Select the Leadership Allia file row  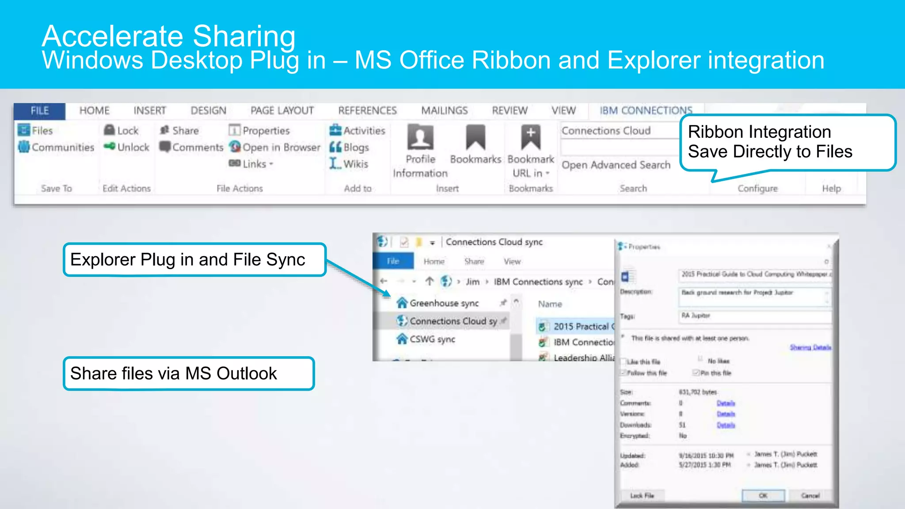pos(576,357)
